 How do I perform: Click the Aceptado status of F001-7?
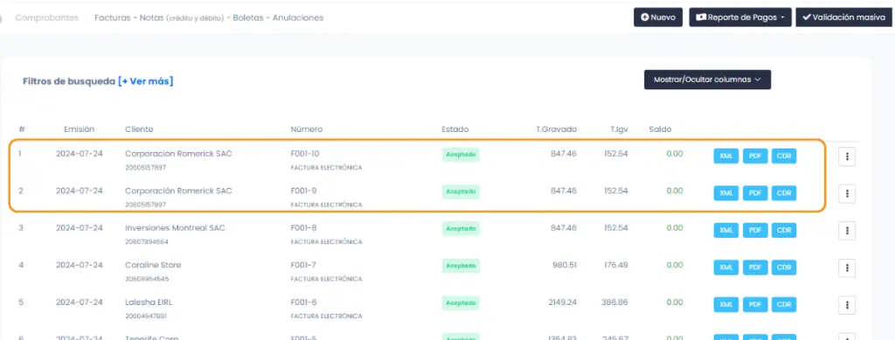(x=460, y=266)
